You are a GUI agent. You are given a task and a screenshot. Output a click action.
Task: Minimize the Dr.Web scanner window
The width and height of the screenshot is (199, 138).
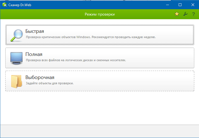pos(168,5)
